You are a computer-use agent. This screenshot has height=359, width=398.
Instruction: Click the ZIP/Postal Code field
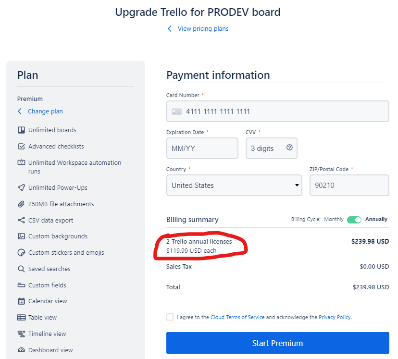click(349, 185)
